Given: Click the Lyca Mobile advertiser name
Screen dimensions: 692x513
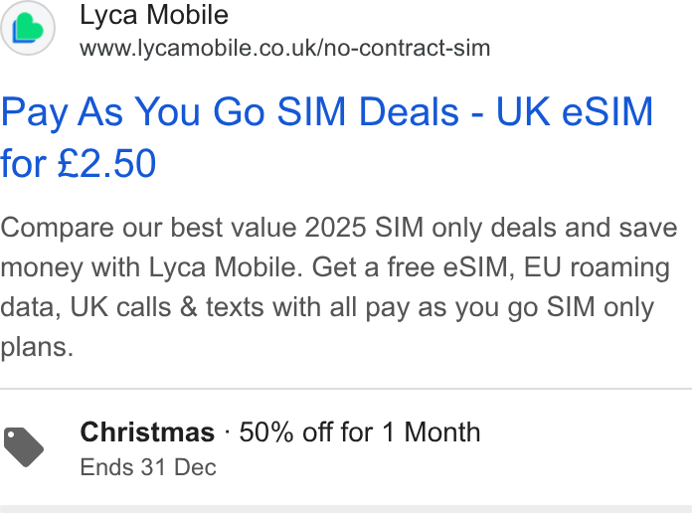Looking at the screenshot, I should (x=154, y=15).
